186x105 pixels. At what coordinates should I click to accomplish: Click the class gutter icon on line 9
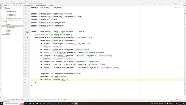point(28,32)
